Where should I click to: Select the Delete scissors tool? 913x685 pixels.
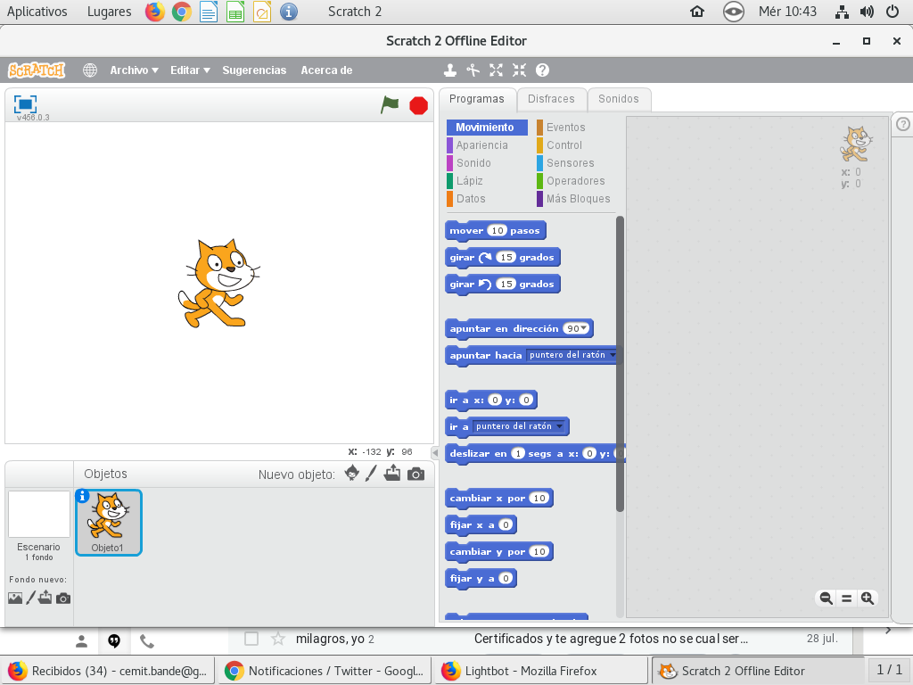click(473, 70)
